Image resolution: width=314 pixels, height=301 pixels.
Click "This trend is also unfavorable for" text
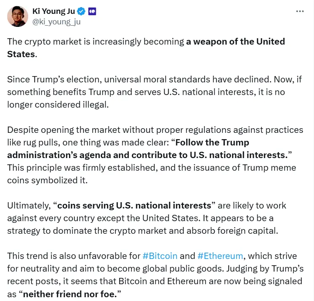[74, 256]
